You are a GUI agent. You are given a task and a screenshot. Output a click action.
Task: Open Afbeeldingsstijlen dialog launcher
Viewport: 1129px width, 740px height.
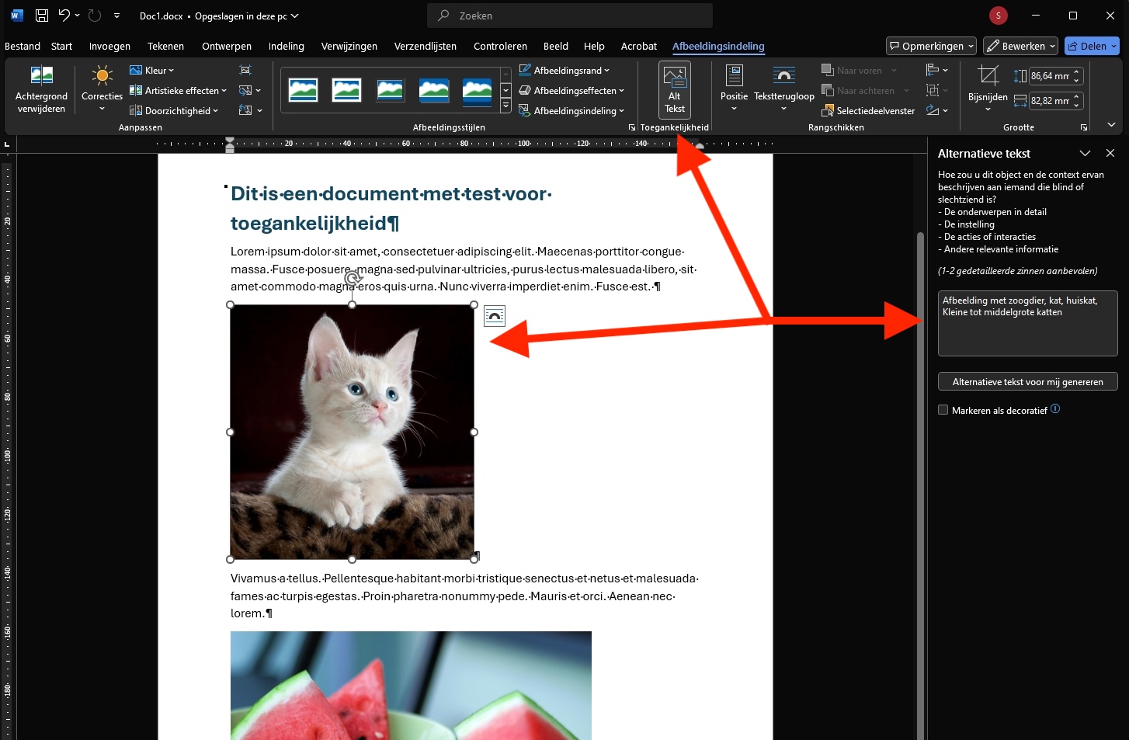(x=632, y=127)
